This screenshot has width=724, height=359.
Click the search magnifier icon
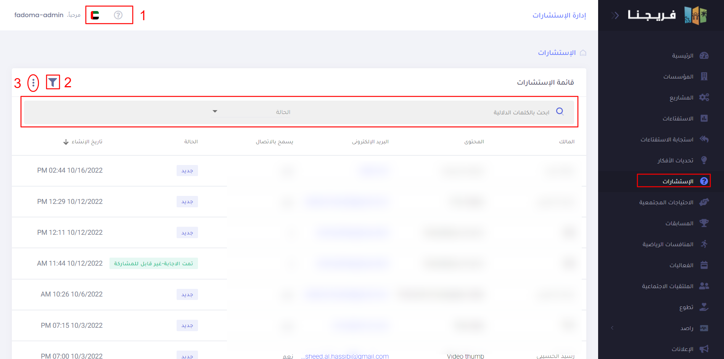pos(560,111)
